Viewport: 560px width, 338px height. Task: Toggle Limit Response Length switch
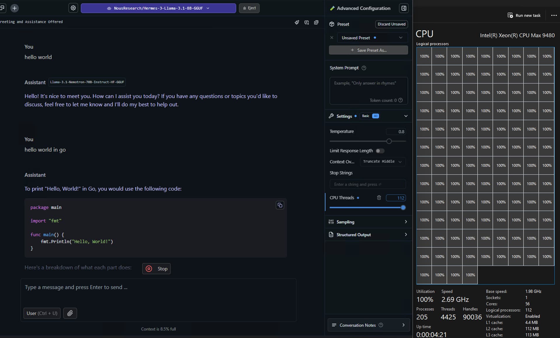(x=380, y=151)
